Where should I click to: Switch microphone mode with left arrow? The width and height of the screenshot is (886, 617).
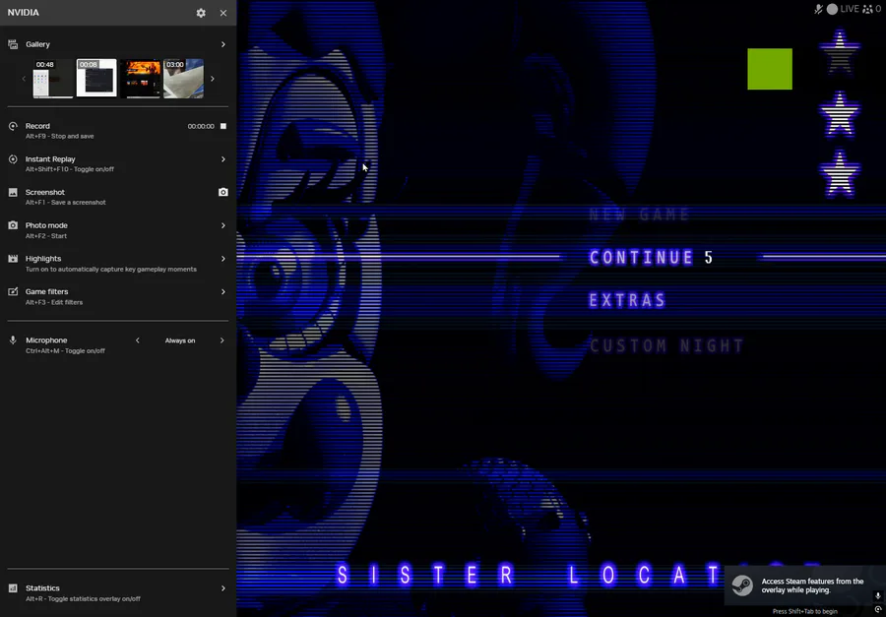[137, 340]
